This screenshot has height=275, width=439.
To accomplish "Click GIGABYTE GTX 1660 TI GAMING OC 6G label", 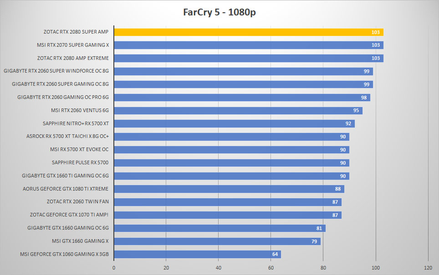I will point(65,176).
